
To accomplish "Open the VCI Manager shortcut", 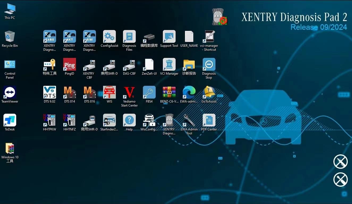I will [x=169, y=65].
